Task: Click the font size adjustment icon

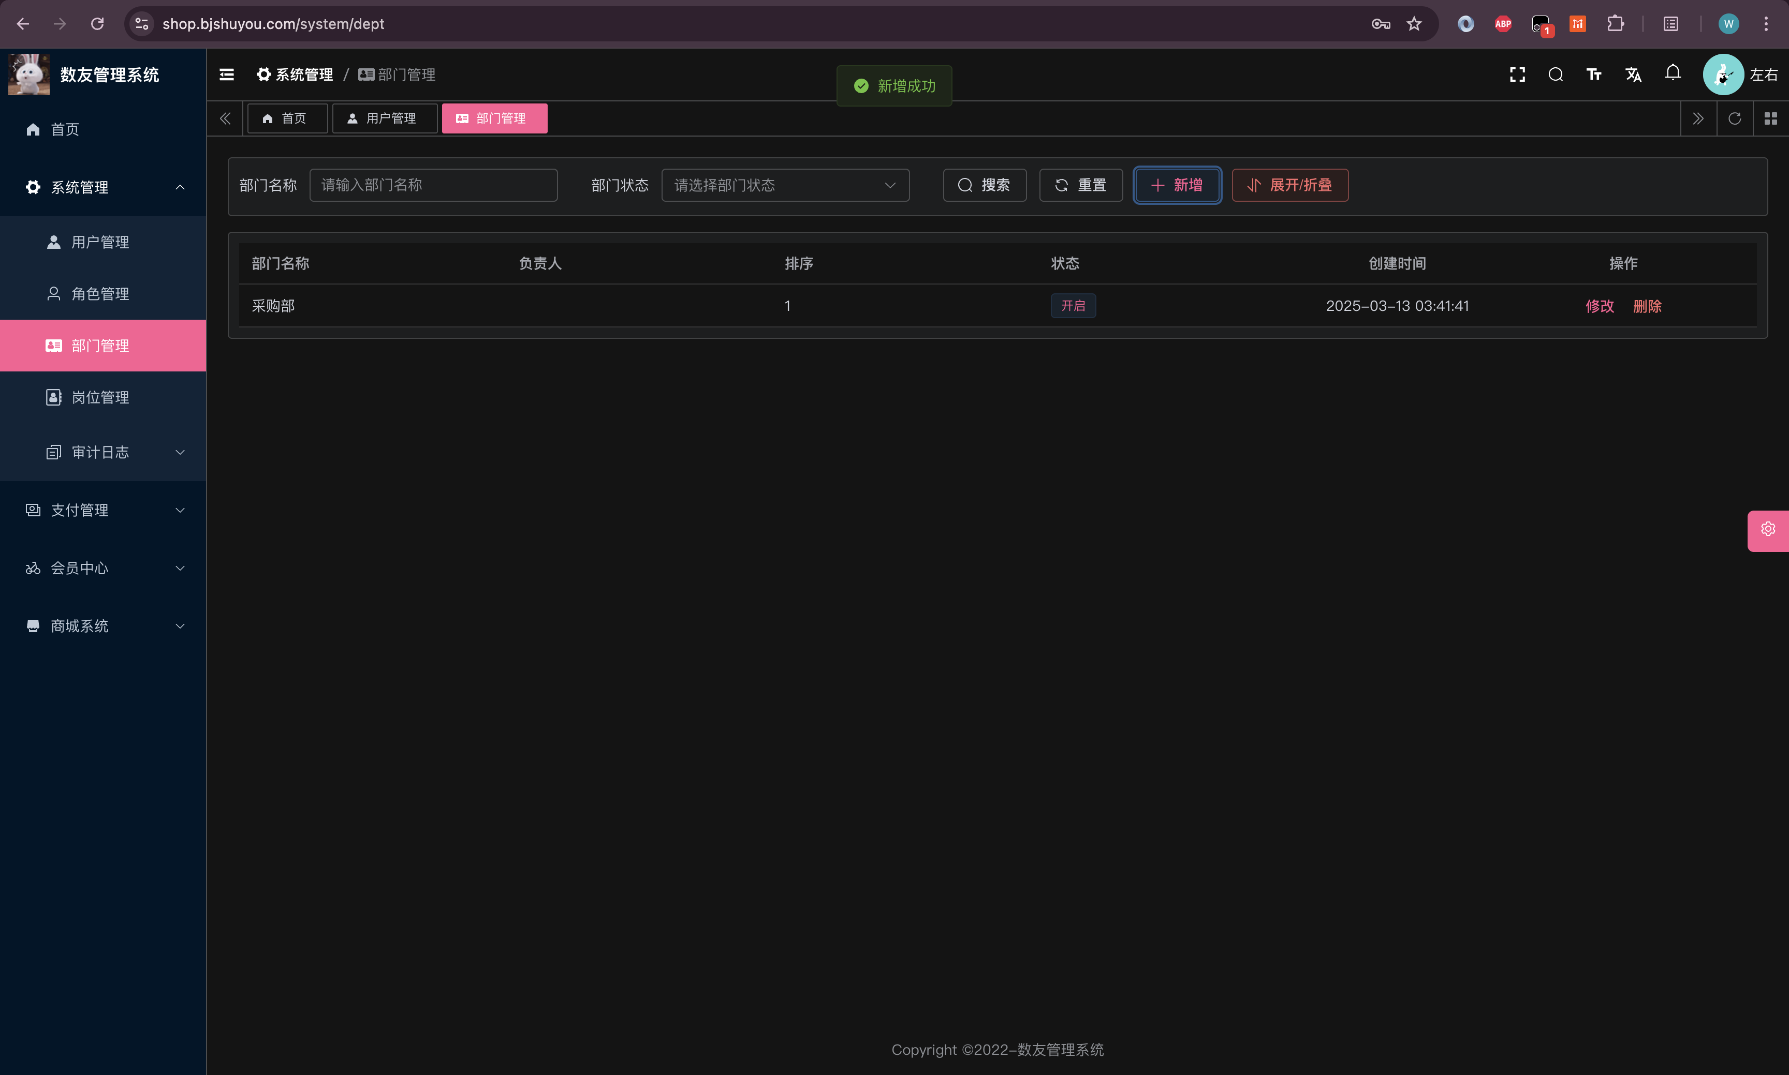Action: tap(1594, 74)
